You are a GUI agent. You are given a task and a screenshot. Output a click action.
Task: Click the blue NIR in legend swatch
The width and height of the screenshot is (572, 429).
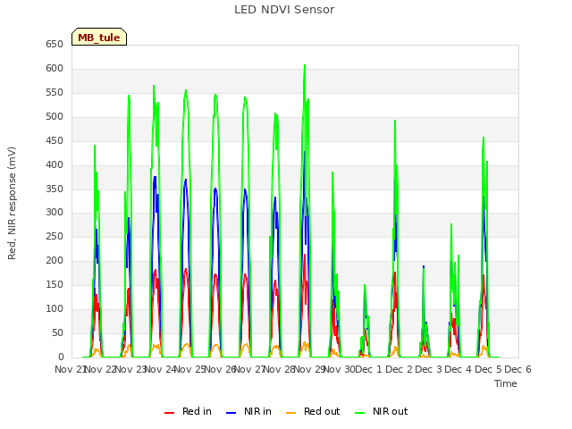click(231, 413)
